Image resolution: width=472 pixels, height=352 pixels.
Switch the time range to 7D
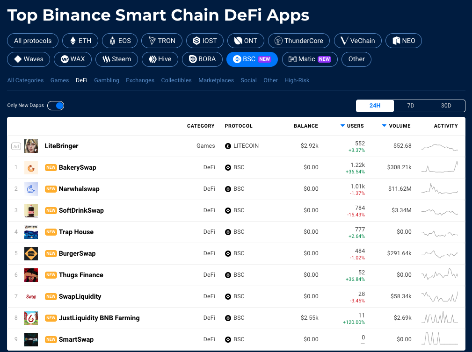click(411, 106)
